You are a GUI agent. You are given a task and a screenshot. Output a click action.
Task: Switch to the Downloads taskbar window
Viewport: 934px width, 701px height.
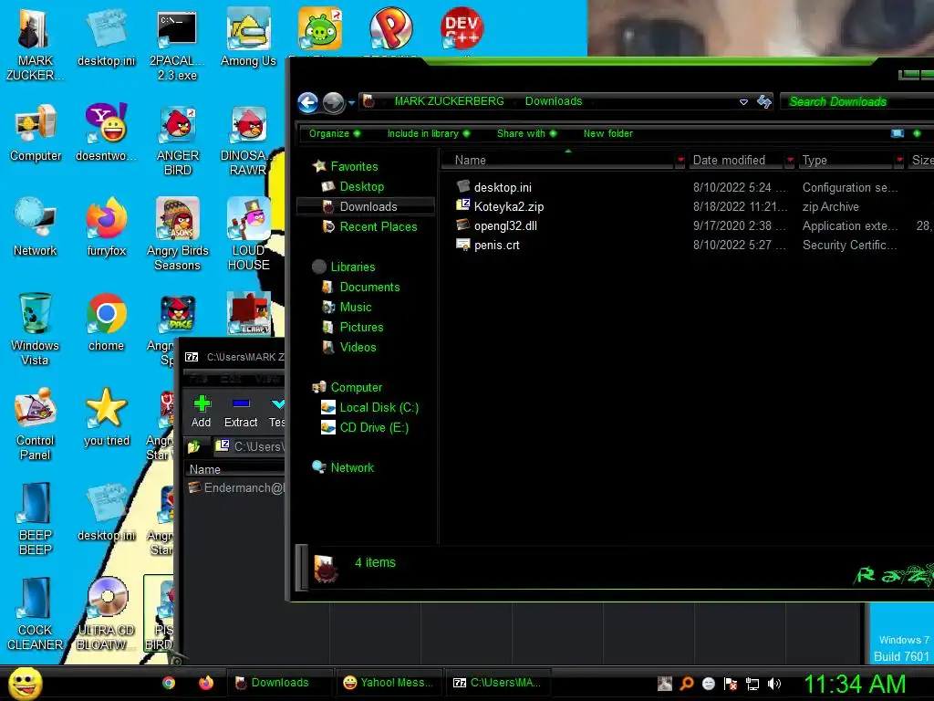[x=279, y=683]
